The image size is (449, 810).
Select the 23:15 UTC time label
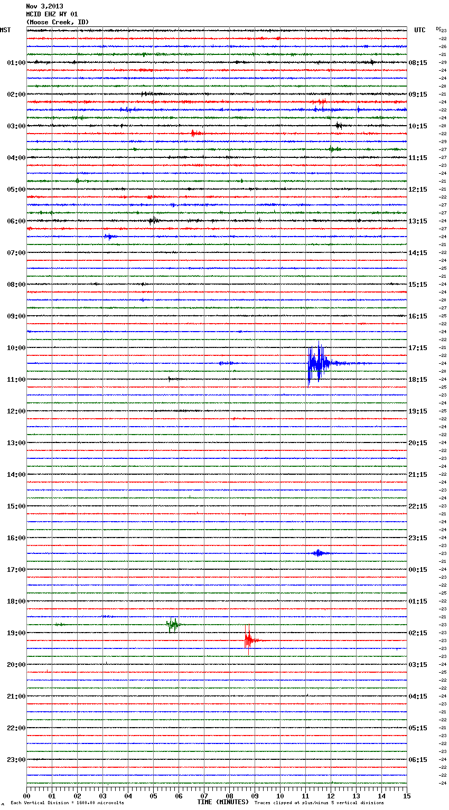418,538
